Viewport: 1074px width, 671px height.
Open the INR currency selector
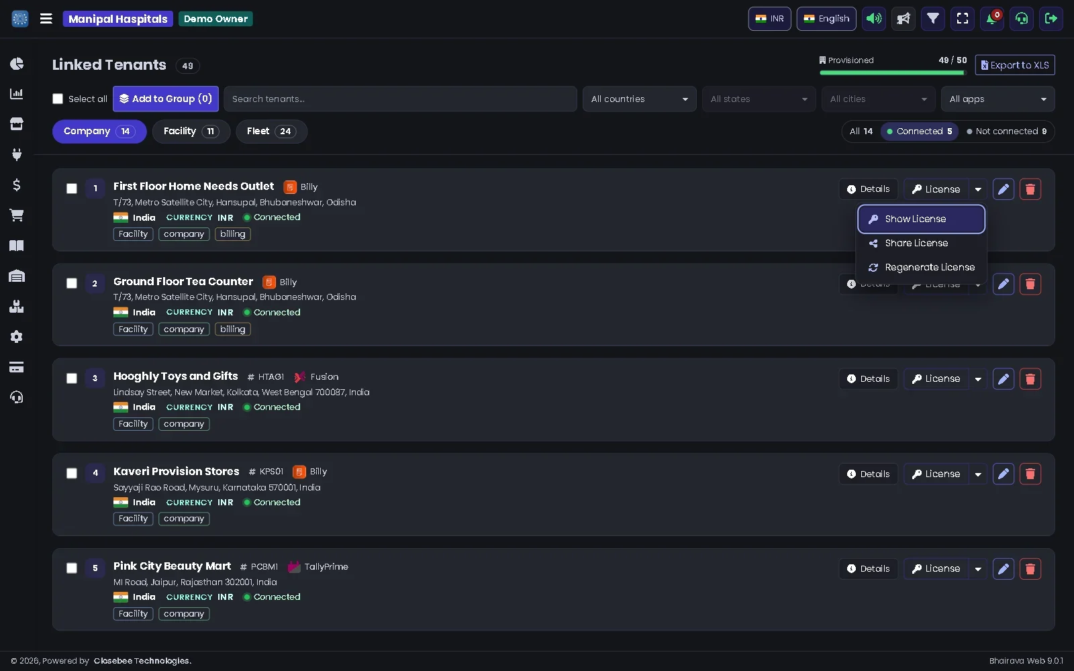tap(770, 19)
